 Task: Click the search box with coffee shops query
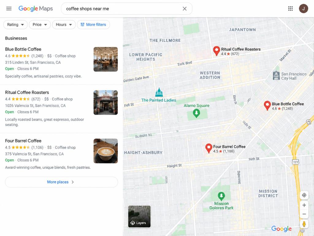127,9
